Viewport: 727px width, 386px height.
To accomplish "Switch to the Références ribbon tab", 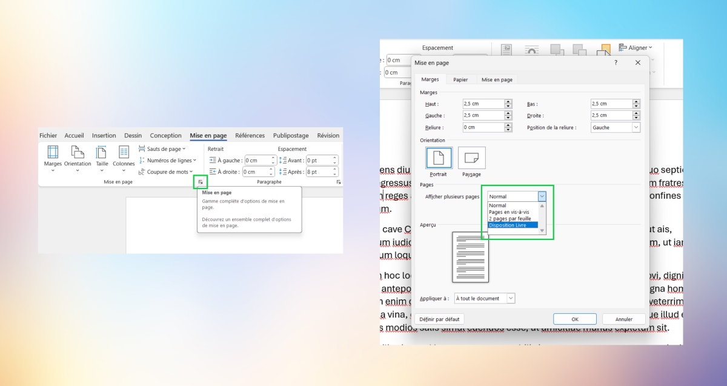I will 250,136.
